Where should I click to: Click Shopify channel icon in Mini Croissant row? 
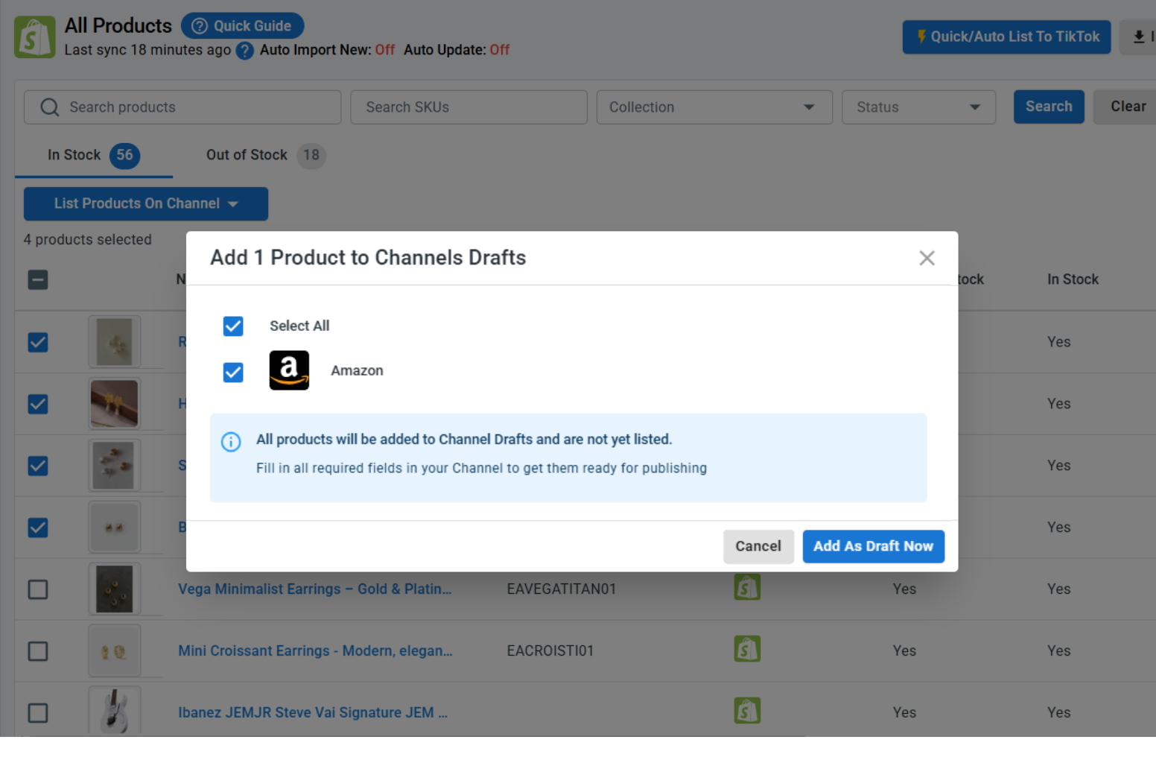tap(747, 649)
